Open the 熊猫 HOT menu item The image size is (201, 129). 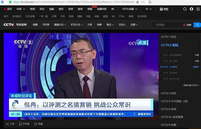(90, 9)
